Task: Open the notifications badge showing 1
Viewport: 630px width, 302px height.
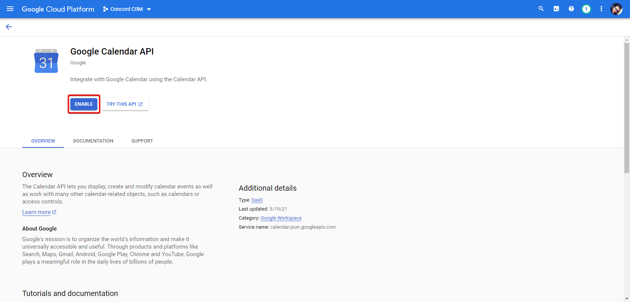Action: pyautogui.click(x=586, y=9)
